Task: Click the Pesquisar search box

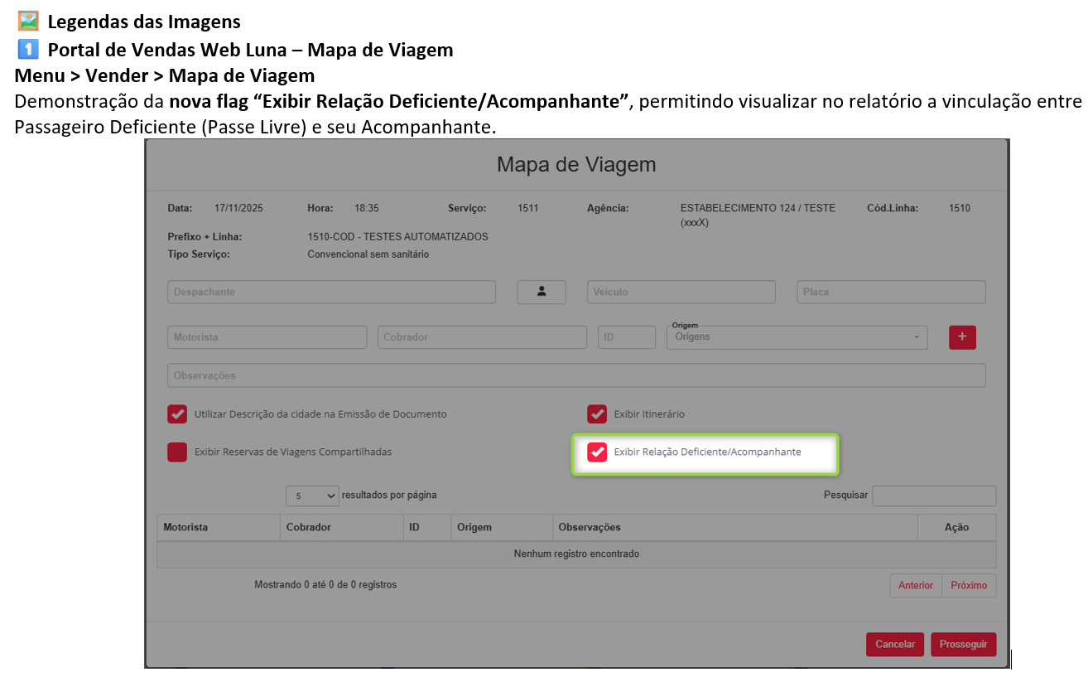Action: [934, 496]
